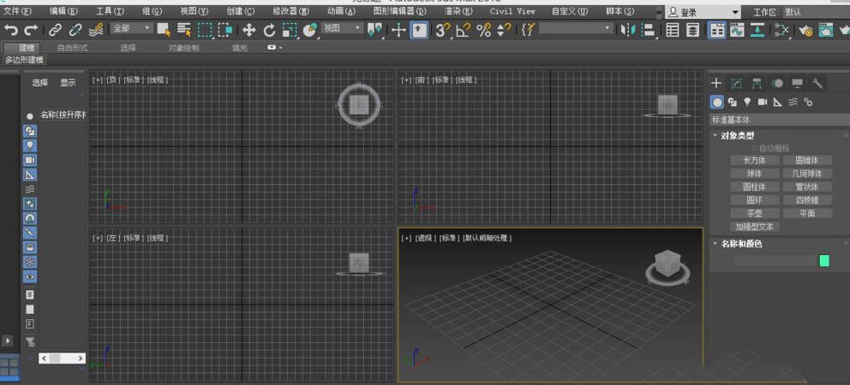Screen dimensions: 850x385
Task: Click the 茶壶 teapot button
Action: tap(754, 213)
